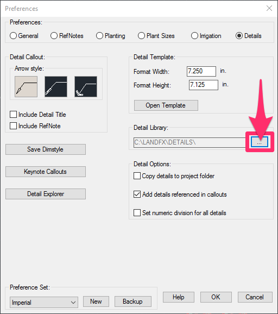This screenshot has width=278, height=314.
Task: Click the Format Width field
Action: click(201, 71)
